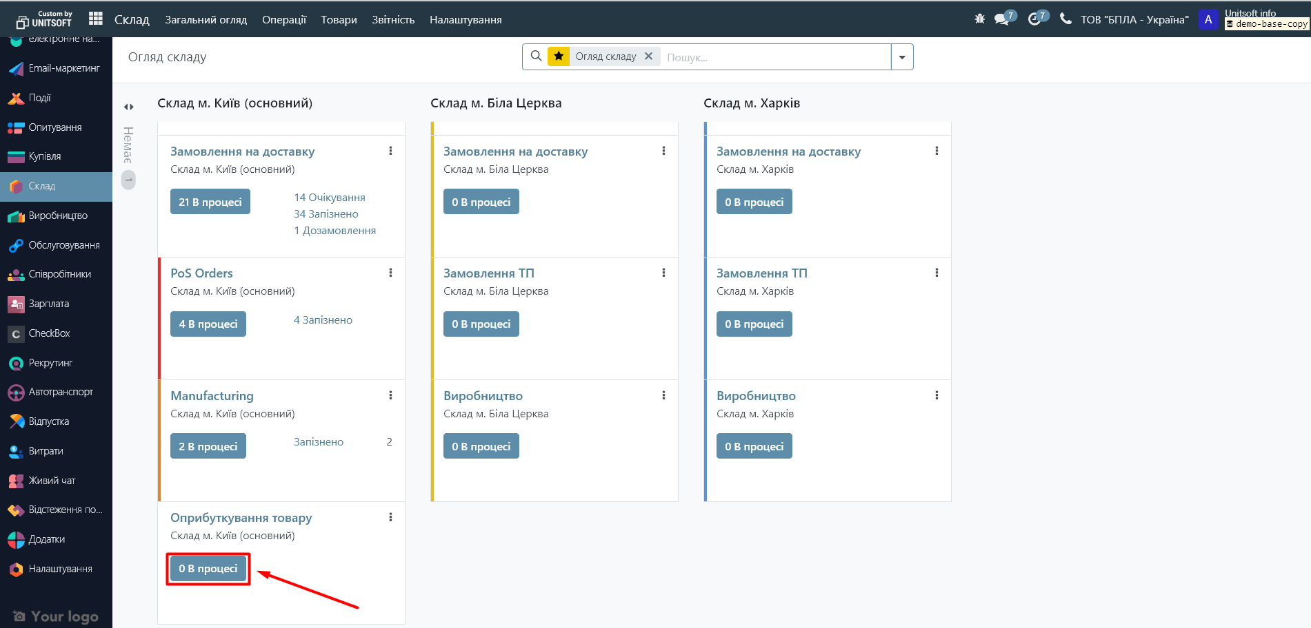Toggle the collapsed column arrows
Viewport: 1311px width, 628px height.
[129, 107]
